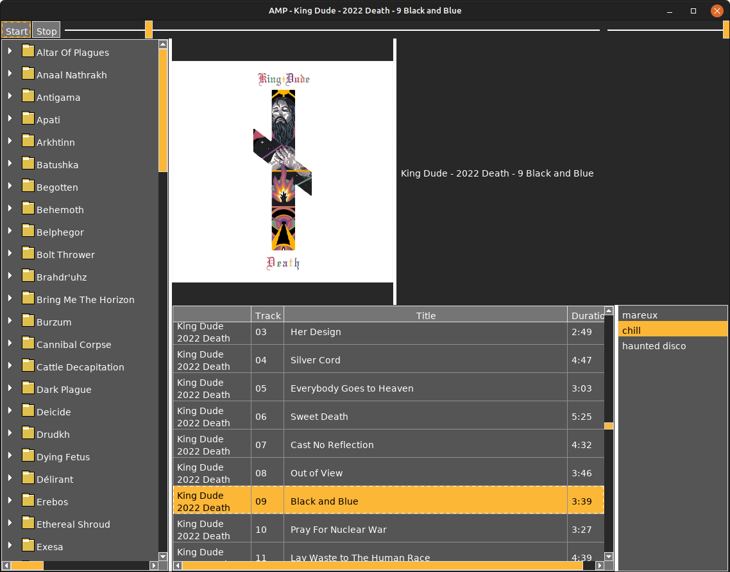730x572 pixels.
Task: Expand the Batushka tree node
Action: [x=10, y=163]
